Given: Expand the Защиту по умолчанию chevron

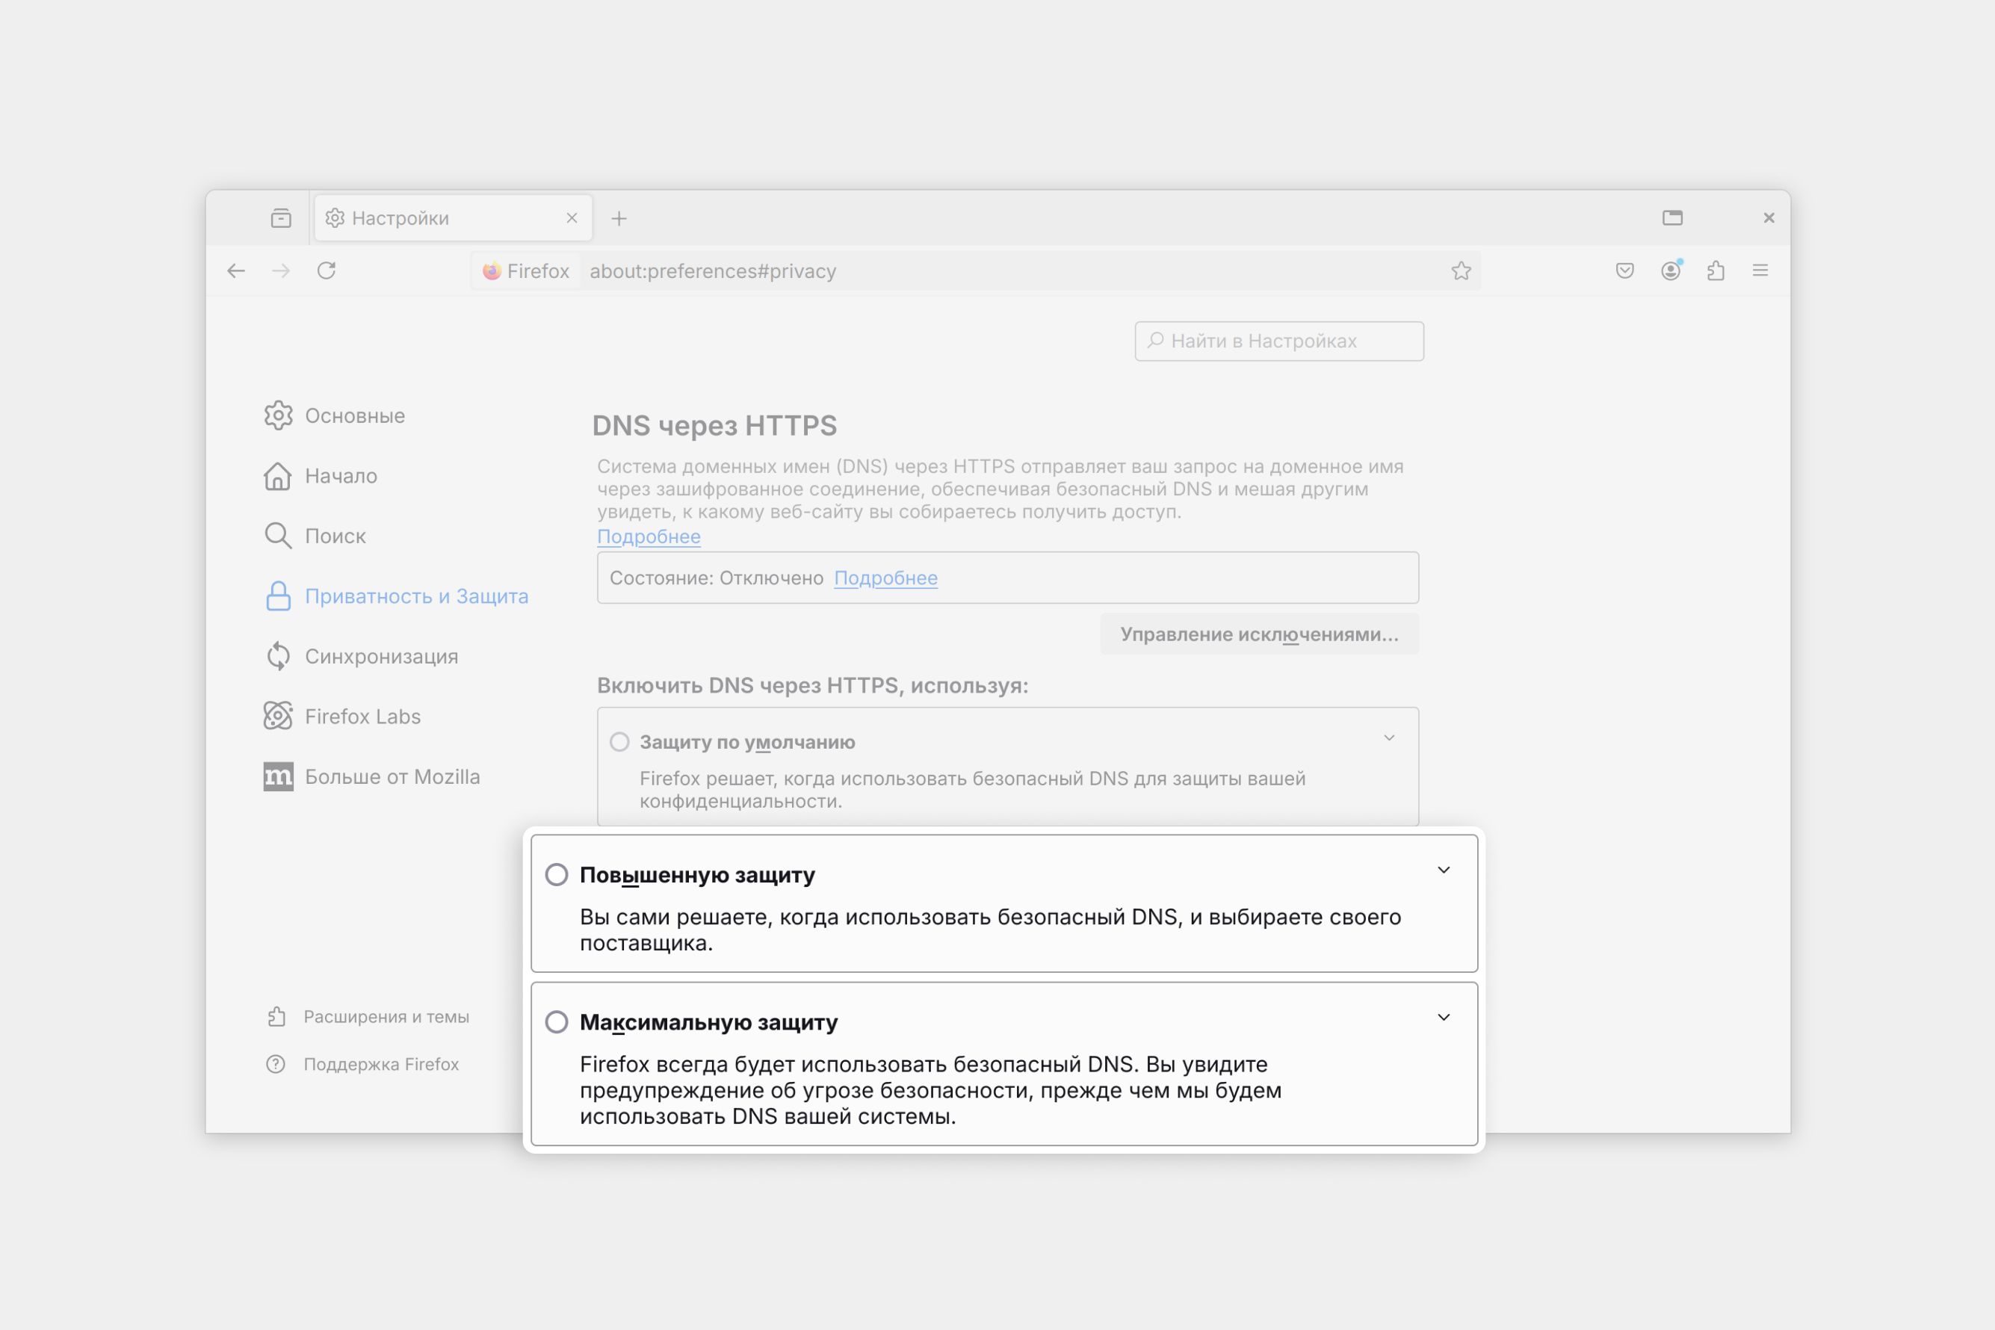Looking at the screenshot, I should coord(1389,738).
